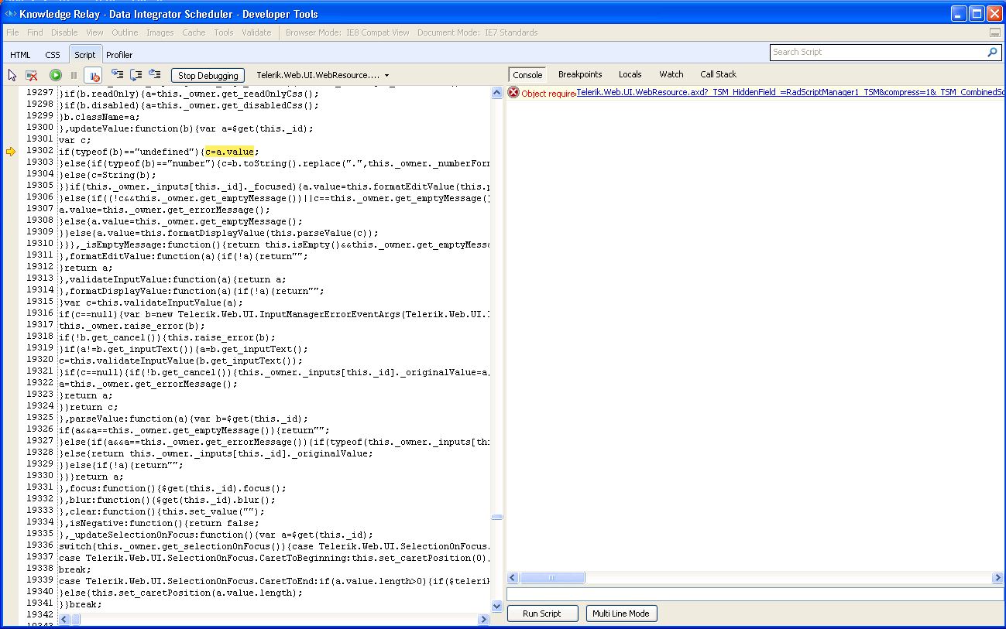The height and width of the screenshot is (629, 1006).
Task: Click line number 19331 in the gutter
Action: [39, 487]
